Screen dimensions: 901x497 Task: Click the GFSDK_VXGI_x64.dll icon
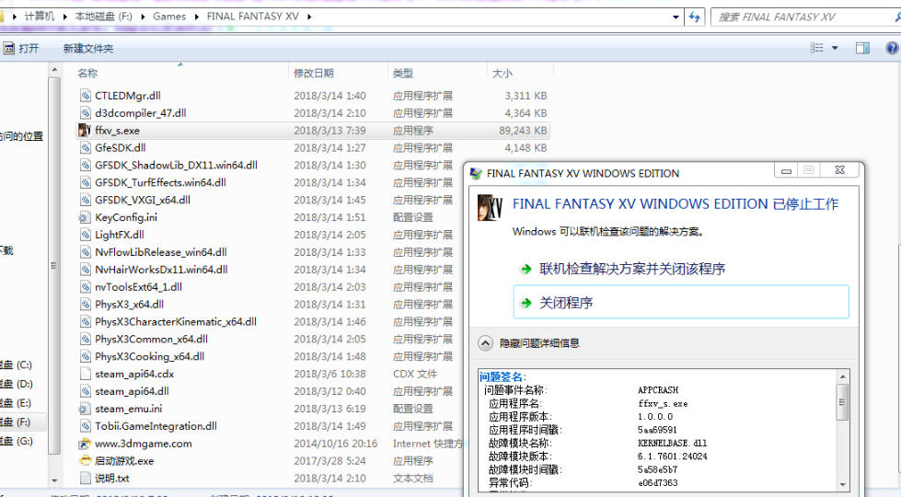tap(85, 200)
